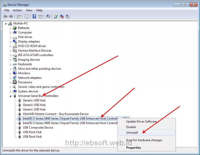
Task: Choose Update Driver Software from context menu
Action: [x=147, y=122]
